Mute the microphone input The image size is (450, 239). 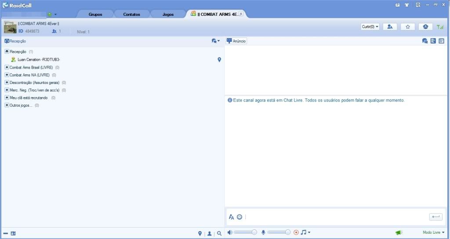pyautogui.click(x=263, y=232)
